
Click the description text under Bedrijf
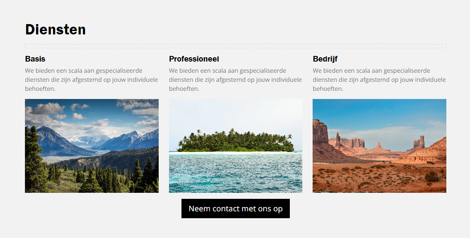coord(379,80)
